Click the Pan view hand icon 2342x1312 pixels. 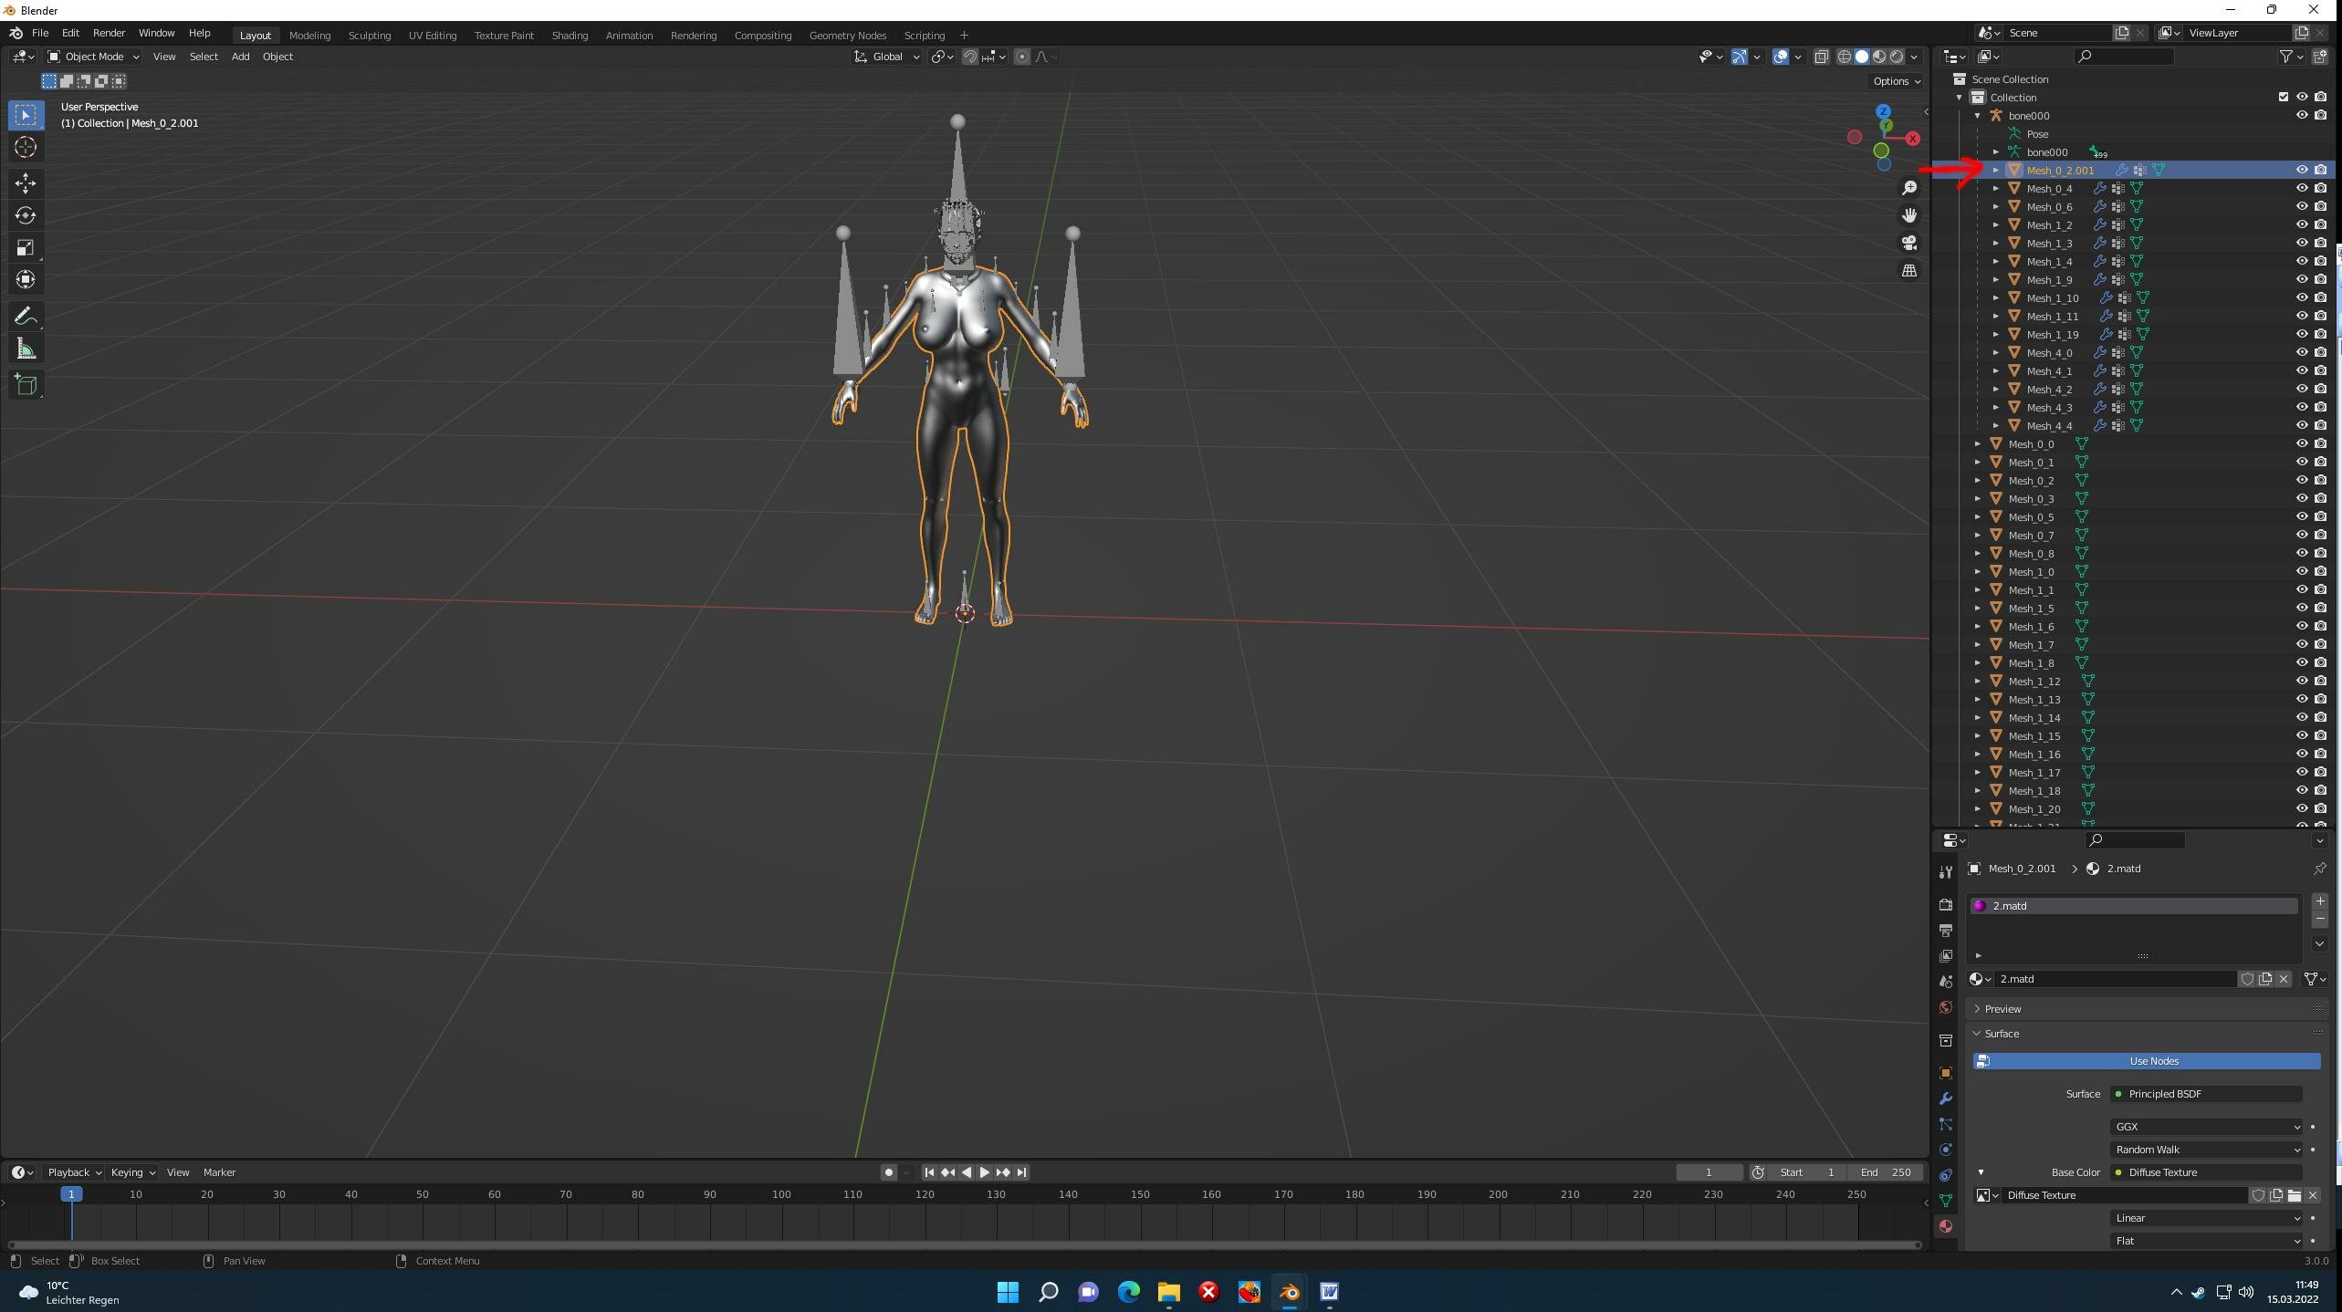coord(1909,215)
